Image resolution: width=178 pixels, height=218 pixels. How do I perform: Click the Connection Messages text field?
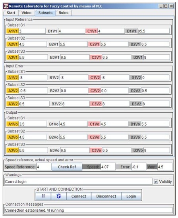[x=89, y=210]
